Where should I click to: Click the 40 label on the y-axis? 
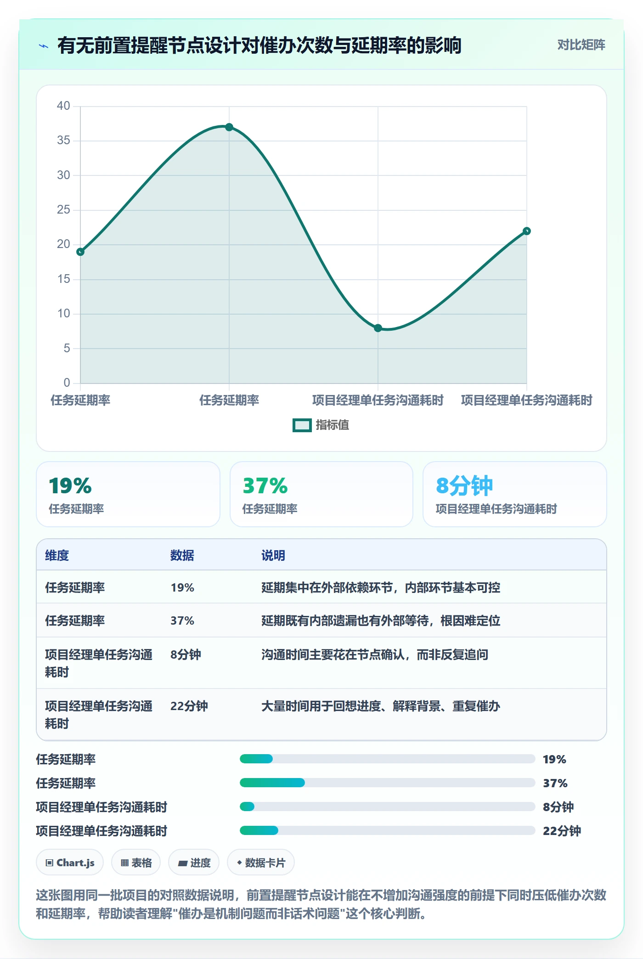63,106
